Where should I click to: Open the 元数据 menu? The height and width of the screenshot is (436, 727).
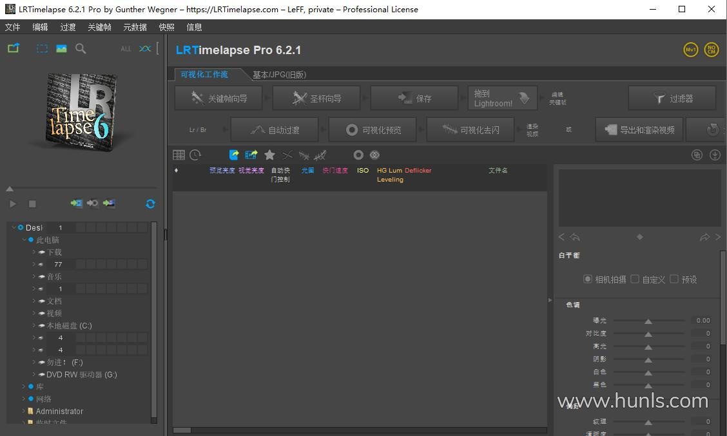[x=135, y=27]
